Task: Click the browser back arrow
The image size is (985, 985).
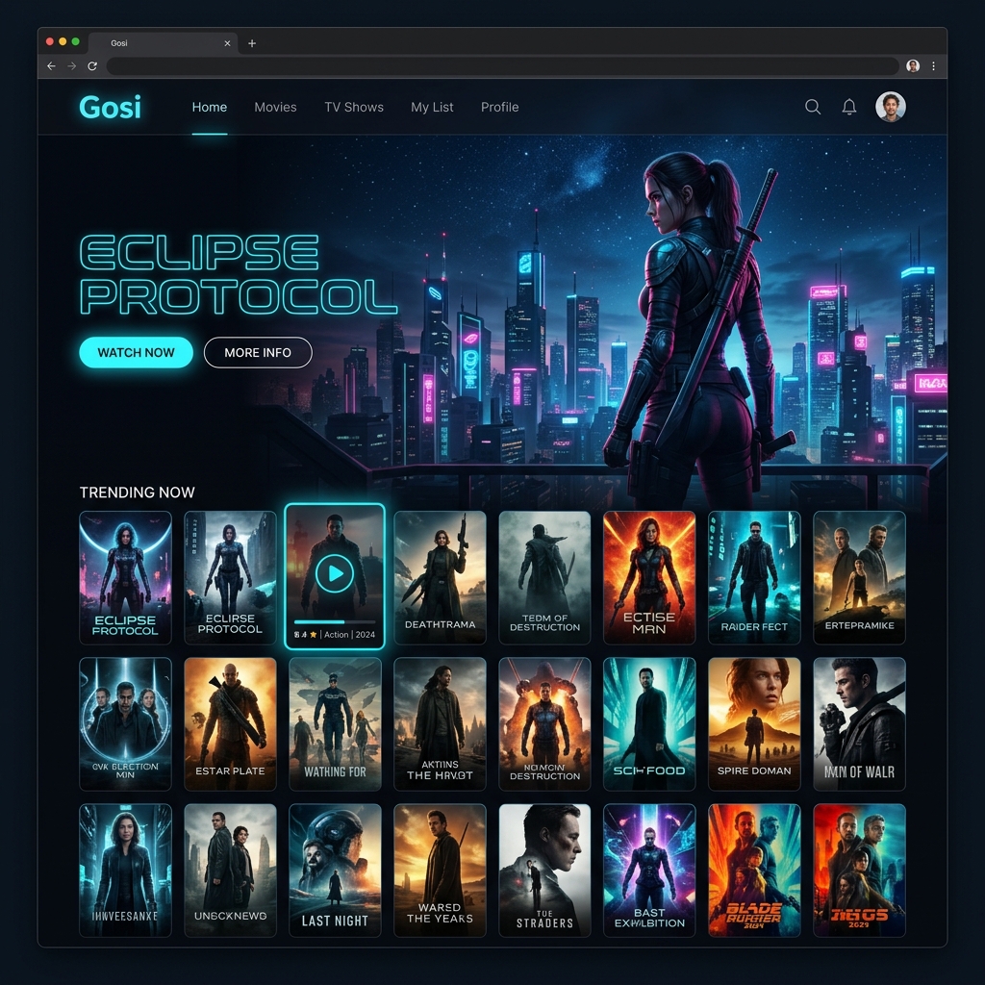Action: [52, 66]
